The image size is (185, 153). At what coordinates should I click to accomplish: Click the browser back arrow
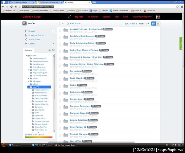[x=3, y=7]
